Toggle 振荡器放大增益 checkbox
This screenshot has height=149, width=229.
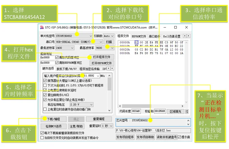(45, 80)
